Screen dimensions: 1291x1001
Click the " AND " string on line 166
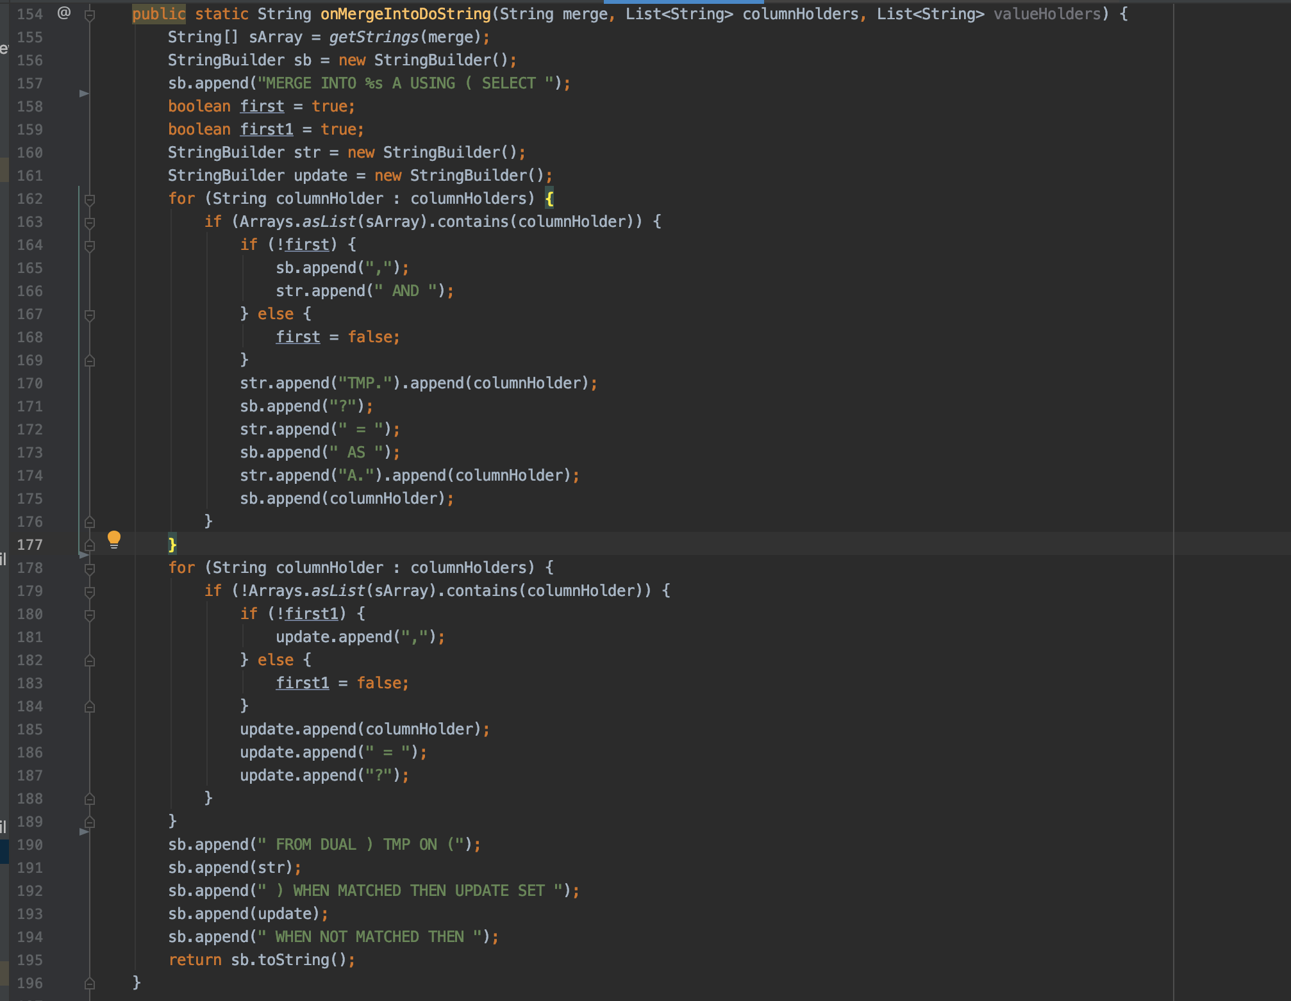click(x=405, y=291)
